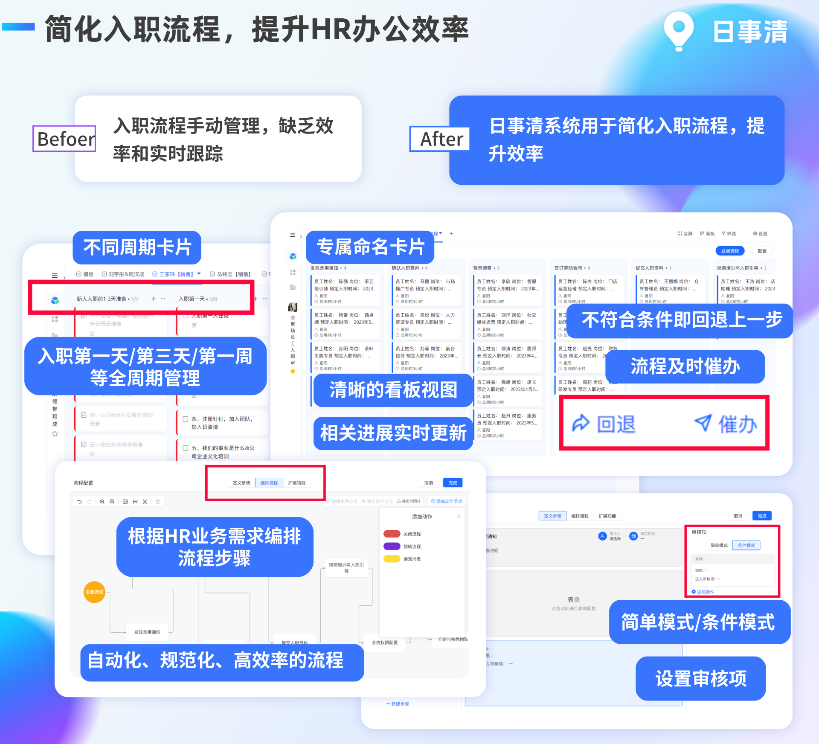Switch to 条件模式 review mode
Screen dimensions: 819x744
coord(746,545)
